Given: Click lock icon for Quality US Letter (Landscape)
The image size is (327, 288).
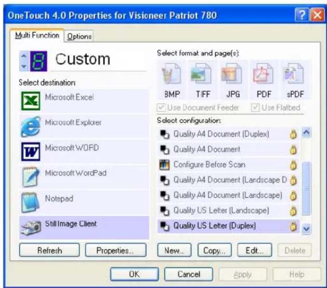Looking at the screenshot, I should (293, 211).
